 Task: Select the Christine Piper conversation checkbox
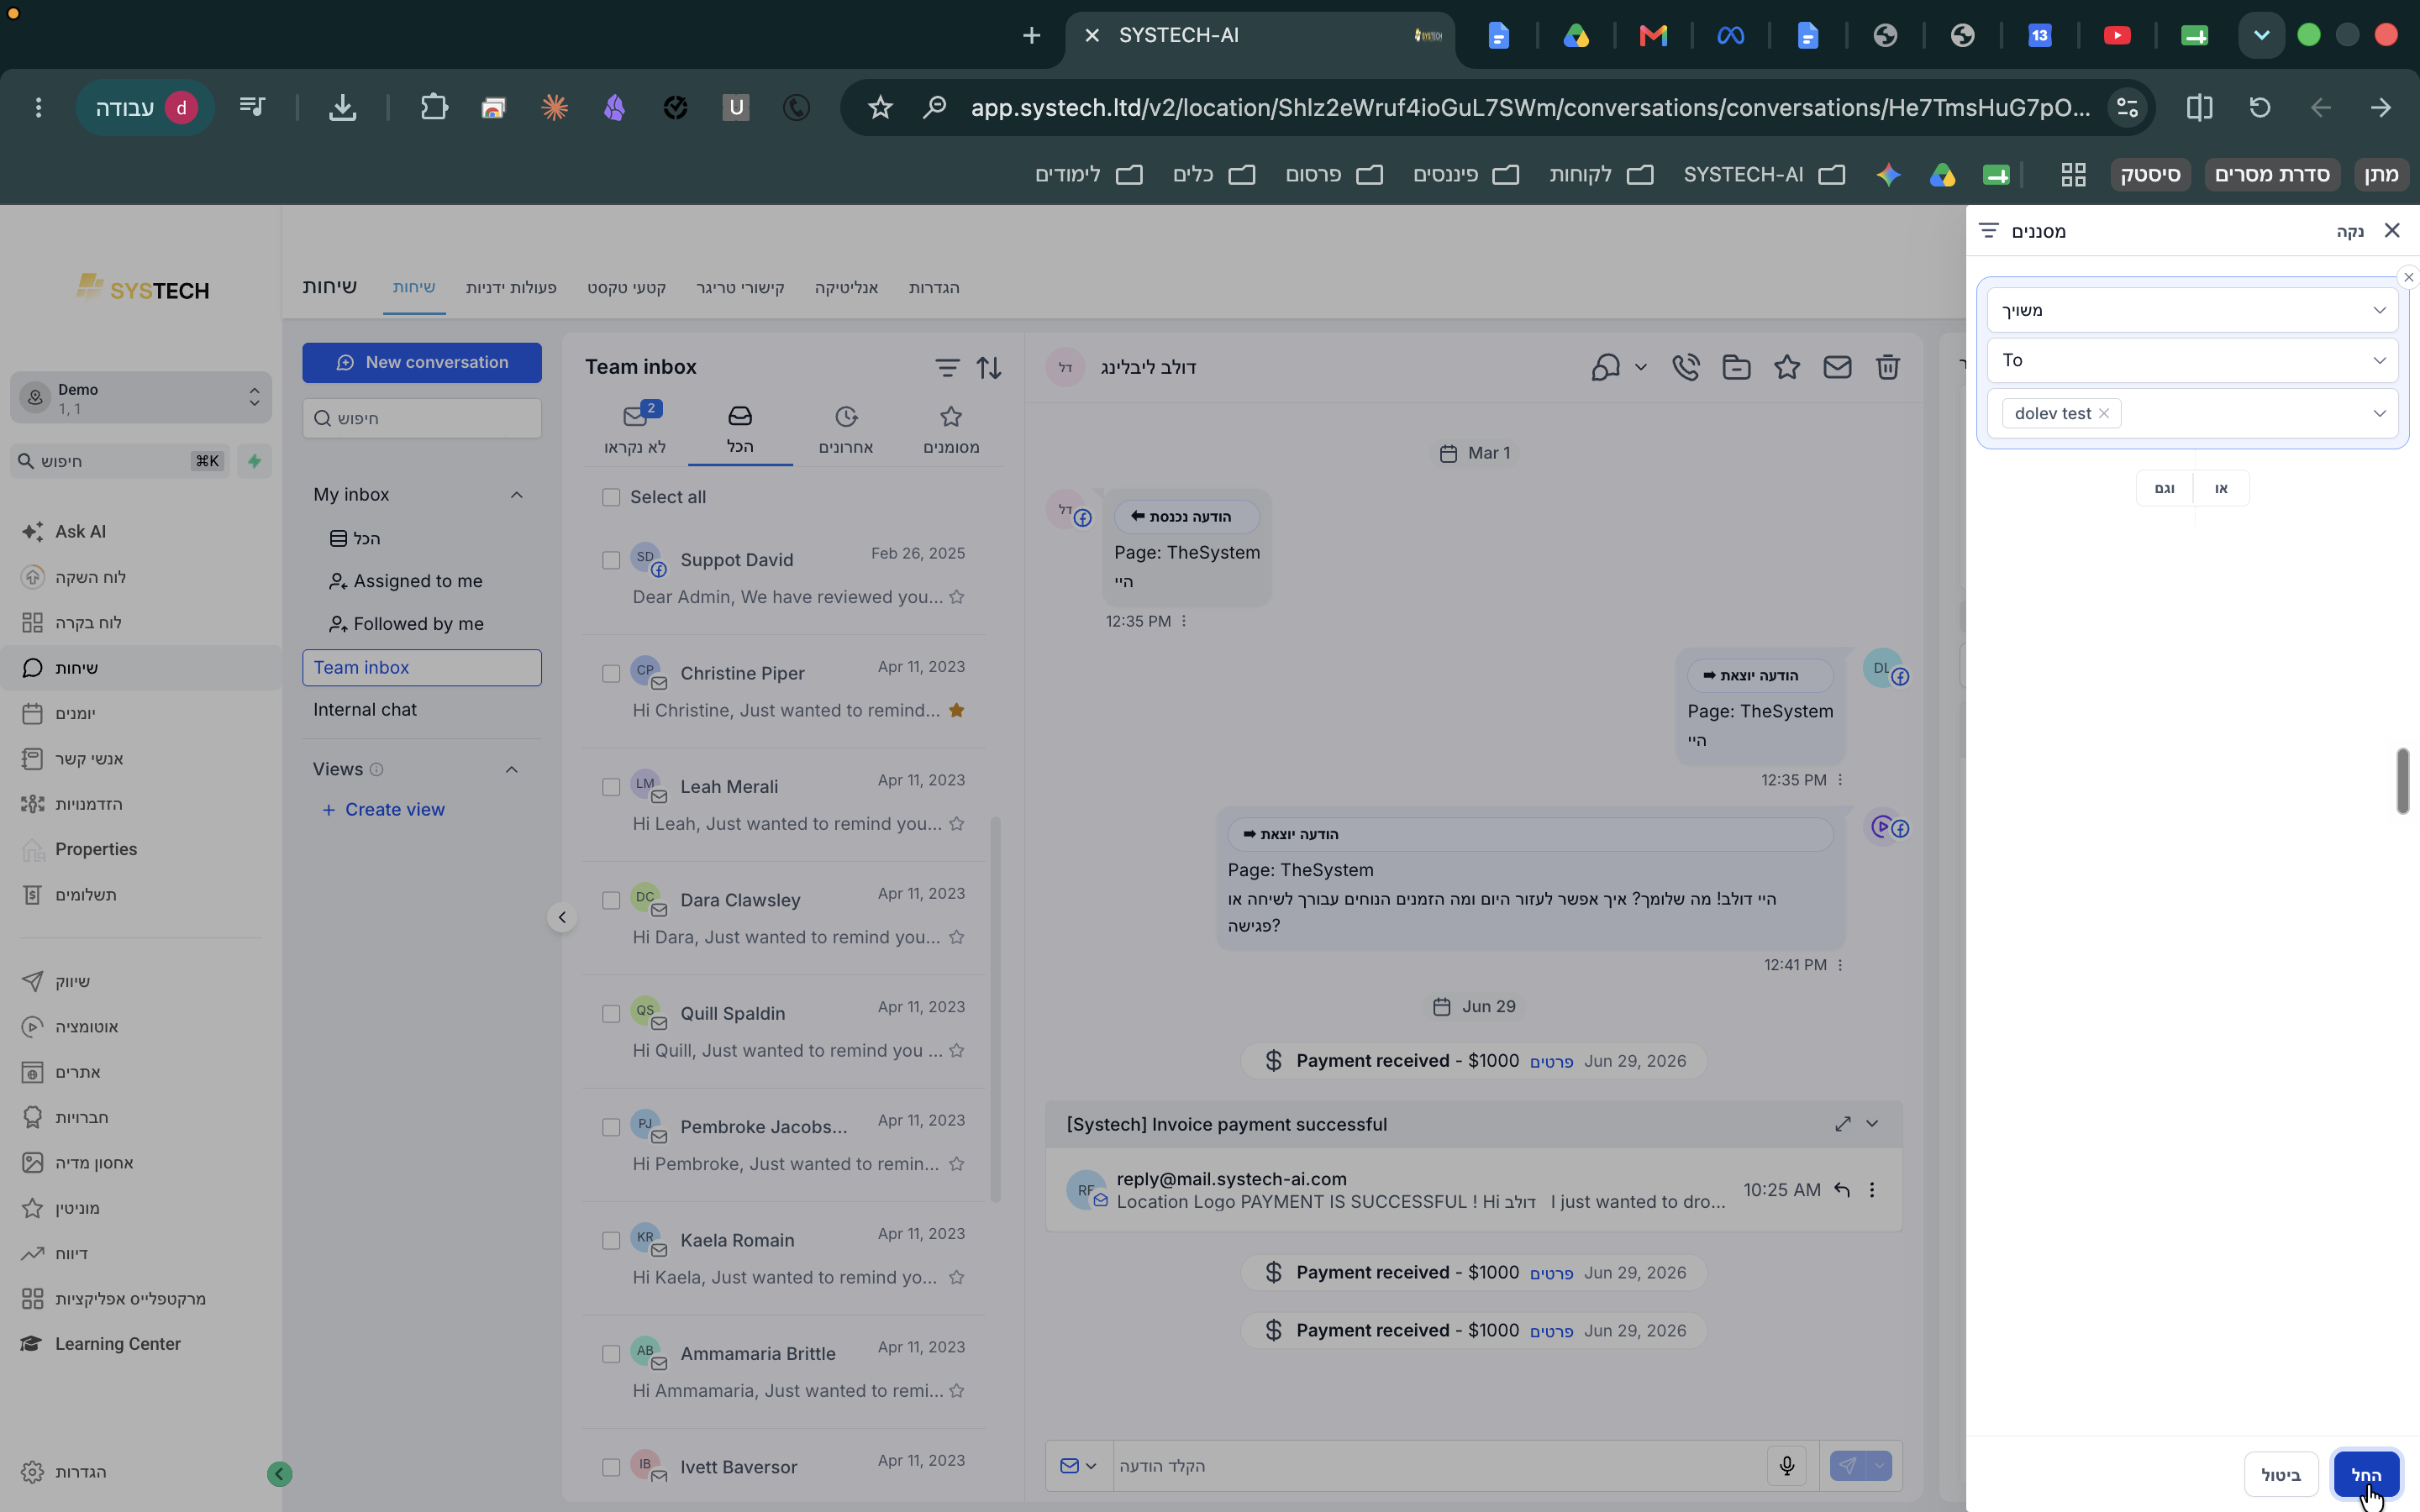click(x=611, y=674)
